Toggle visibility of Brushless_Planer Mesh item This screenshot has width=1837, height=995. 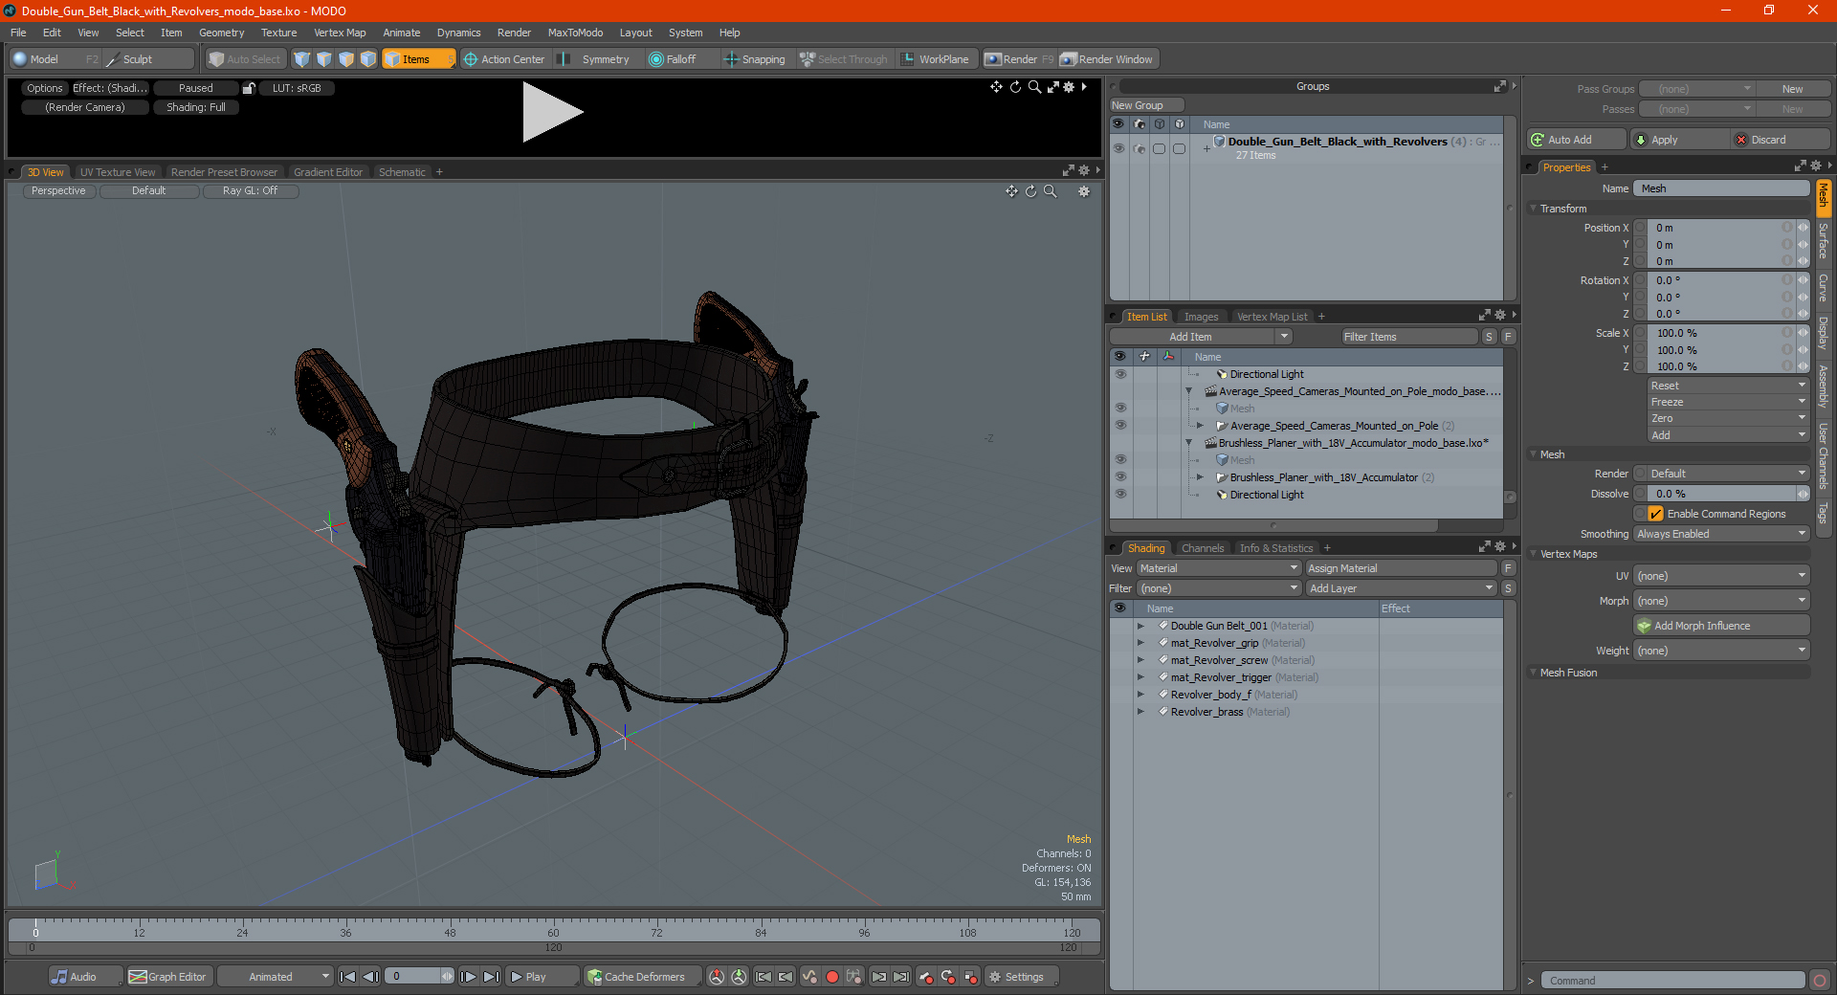tap(1120, 460)
